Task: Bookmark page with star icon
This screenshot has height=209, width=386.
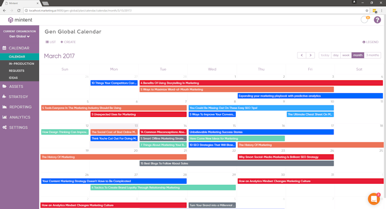Action: (x=367, y=11)
